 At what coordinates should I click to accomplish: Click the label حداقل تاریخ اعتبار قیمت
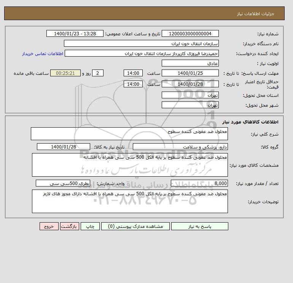tap(262, 84)
